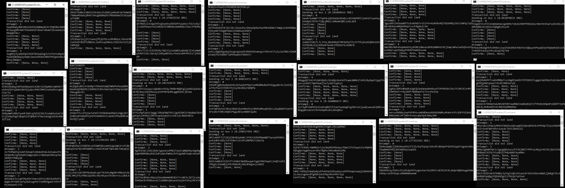Viewport: 565px width, 188px height.
Task: Click the cmd icon of the window sending on bus 2 (0.185868432 ORE)
Action: (x=305, y=2)
